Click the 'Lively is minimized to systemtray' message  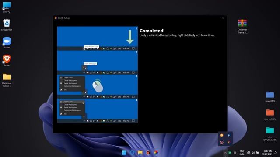[177, 35]
